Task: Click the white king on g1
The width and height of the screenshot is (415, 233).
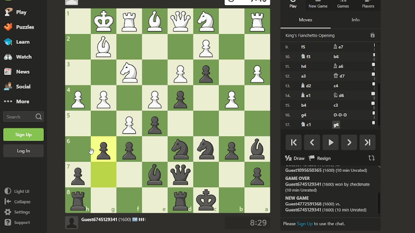Action: click(x=103, y=21)
